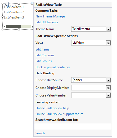Expand the Choose DataSource dropdown
117x138 pixels.
tap(108, 80)
